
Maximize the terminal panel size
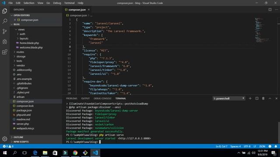click(x=270, y=99)
